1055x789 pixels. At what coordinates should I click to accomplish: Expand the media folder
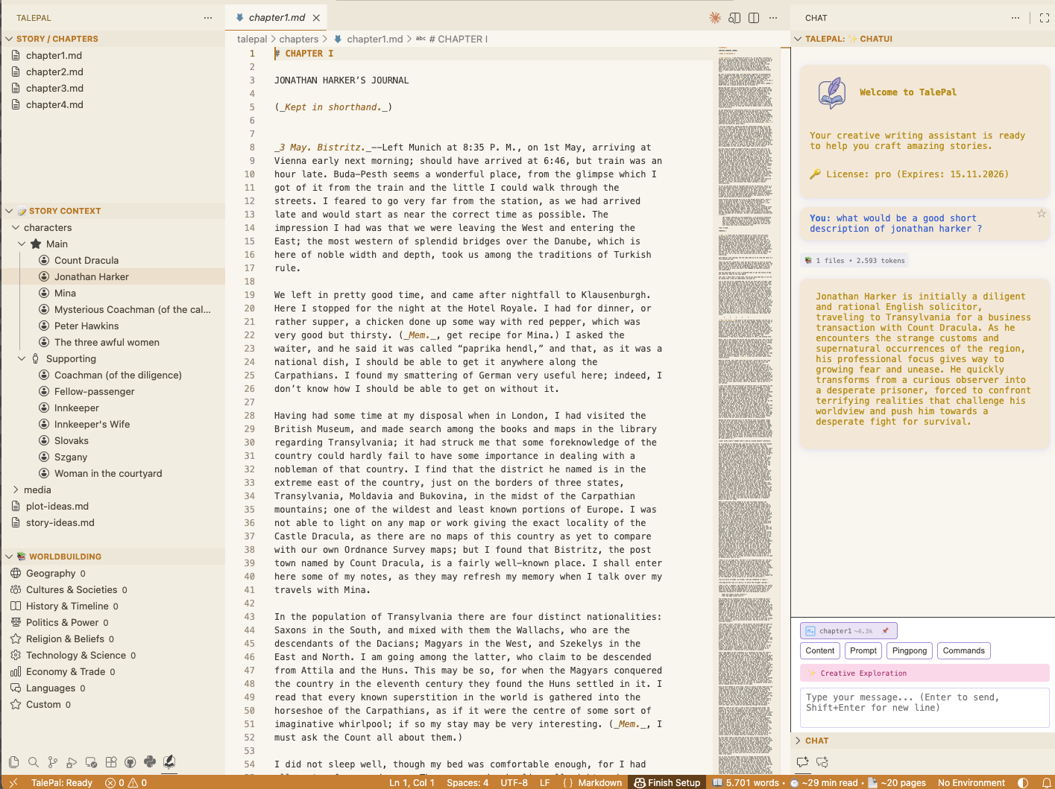pos(35,489)
